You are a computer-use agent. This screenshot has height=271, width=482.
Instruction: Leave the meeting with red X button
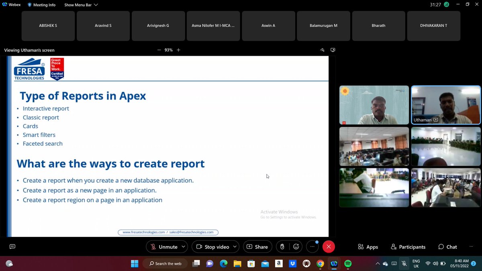329,247
